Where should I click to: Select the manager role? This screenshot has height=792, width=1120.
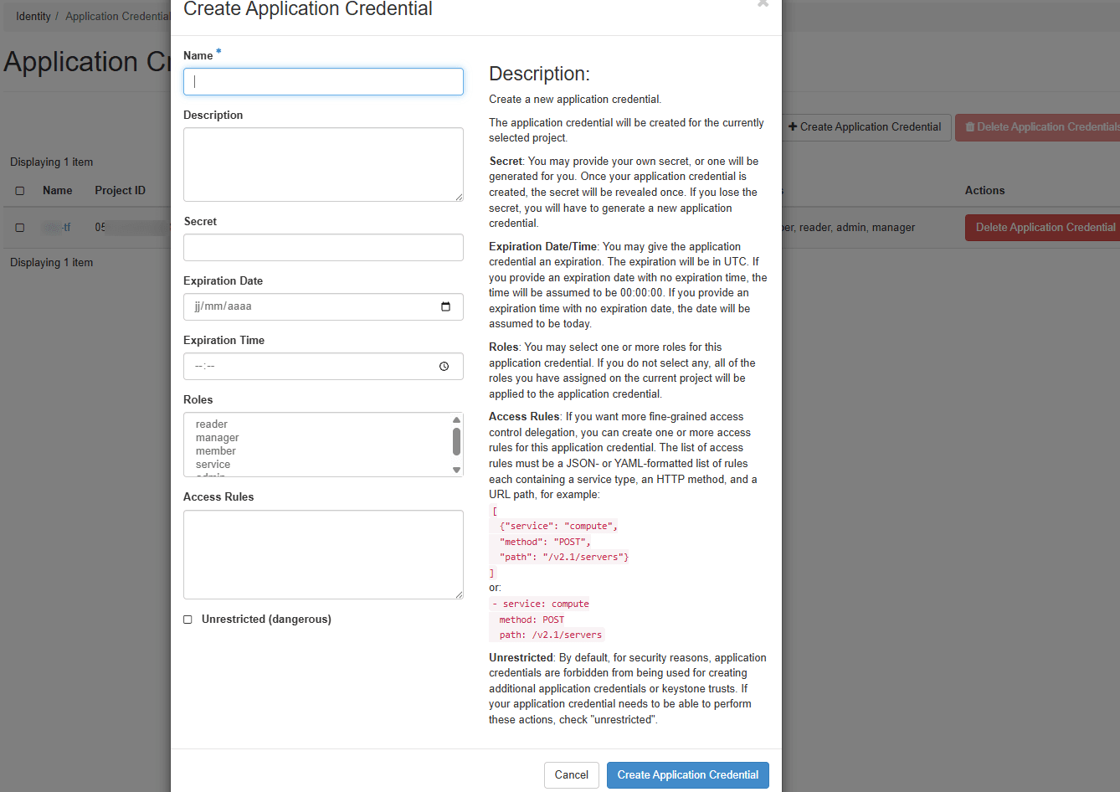[218, 438]
